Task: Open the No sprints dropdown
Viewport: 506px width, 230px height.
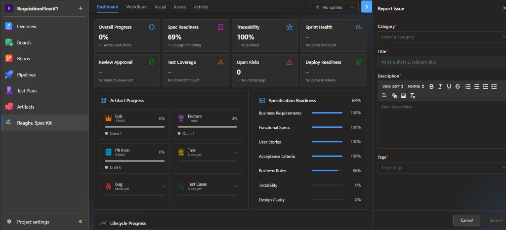Action: (335, 7)
